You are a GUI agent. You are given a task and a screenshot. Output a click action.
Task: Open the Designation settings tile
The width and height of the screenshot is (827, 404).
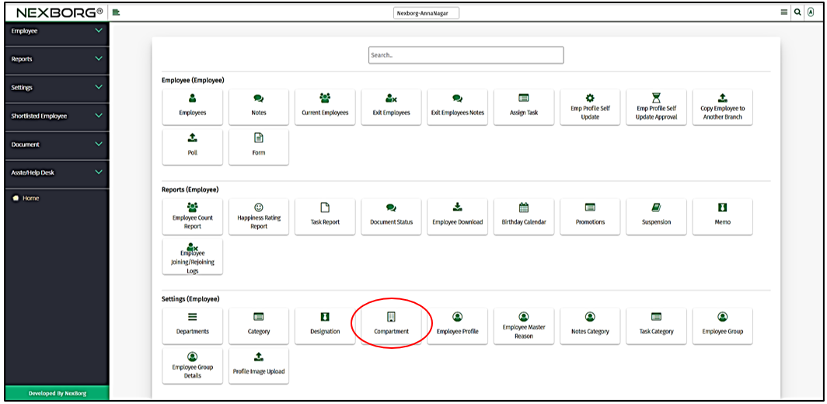point(325,326)
